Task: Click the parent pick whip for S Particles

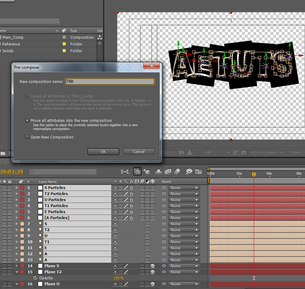Action: tap(164, 188)
